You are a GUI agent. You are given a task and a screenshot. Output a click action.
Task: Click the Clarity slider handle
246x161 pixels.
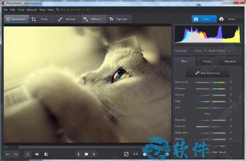[x=211, y=95]
